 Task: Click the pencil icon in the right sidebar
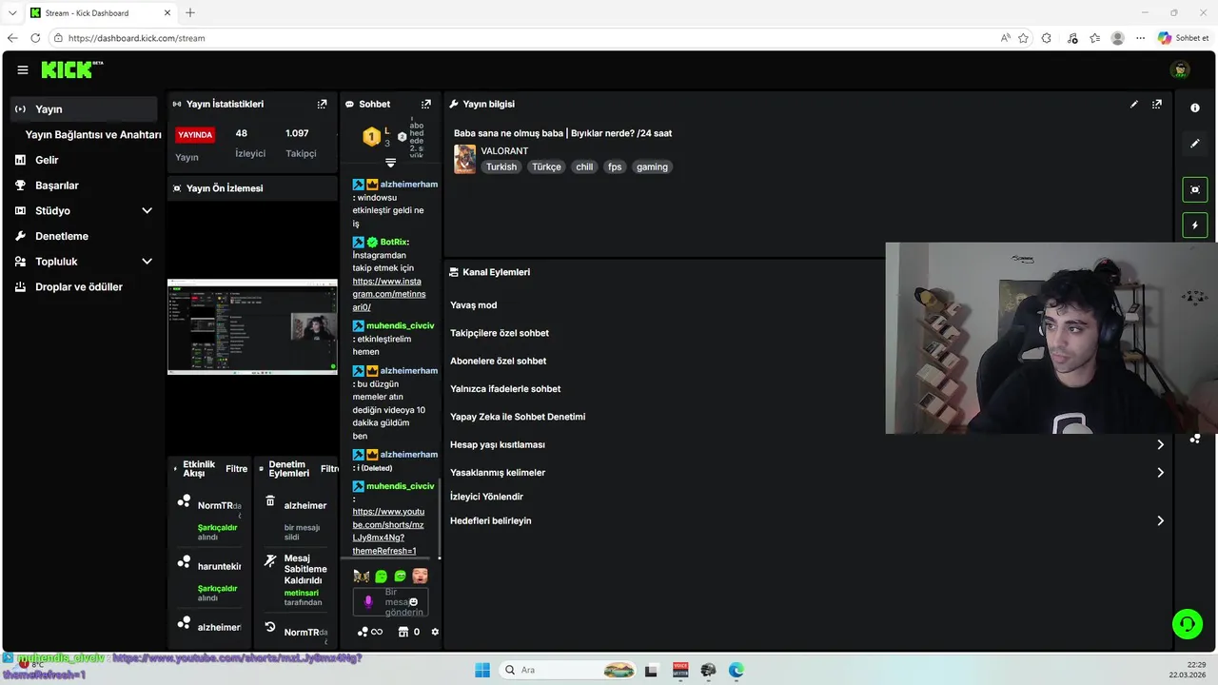point(1195,144)
